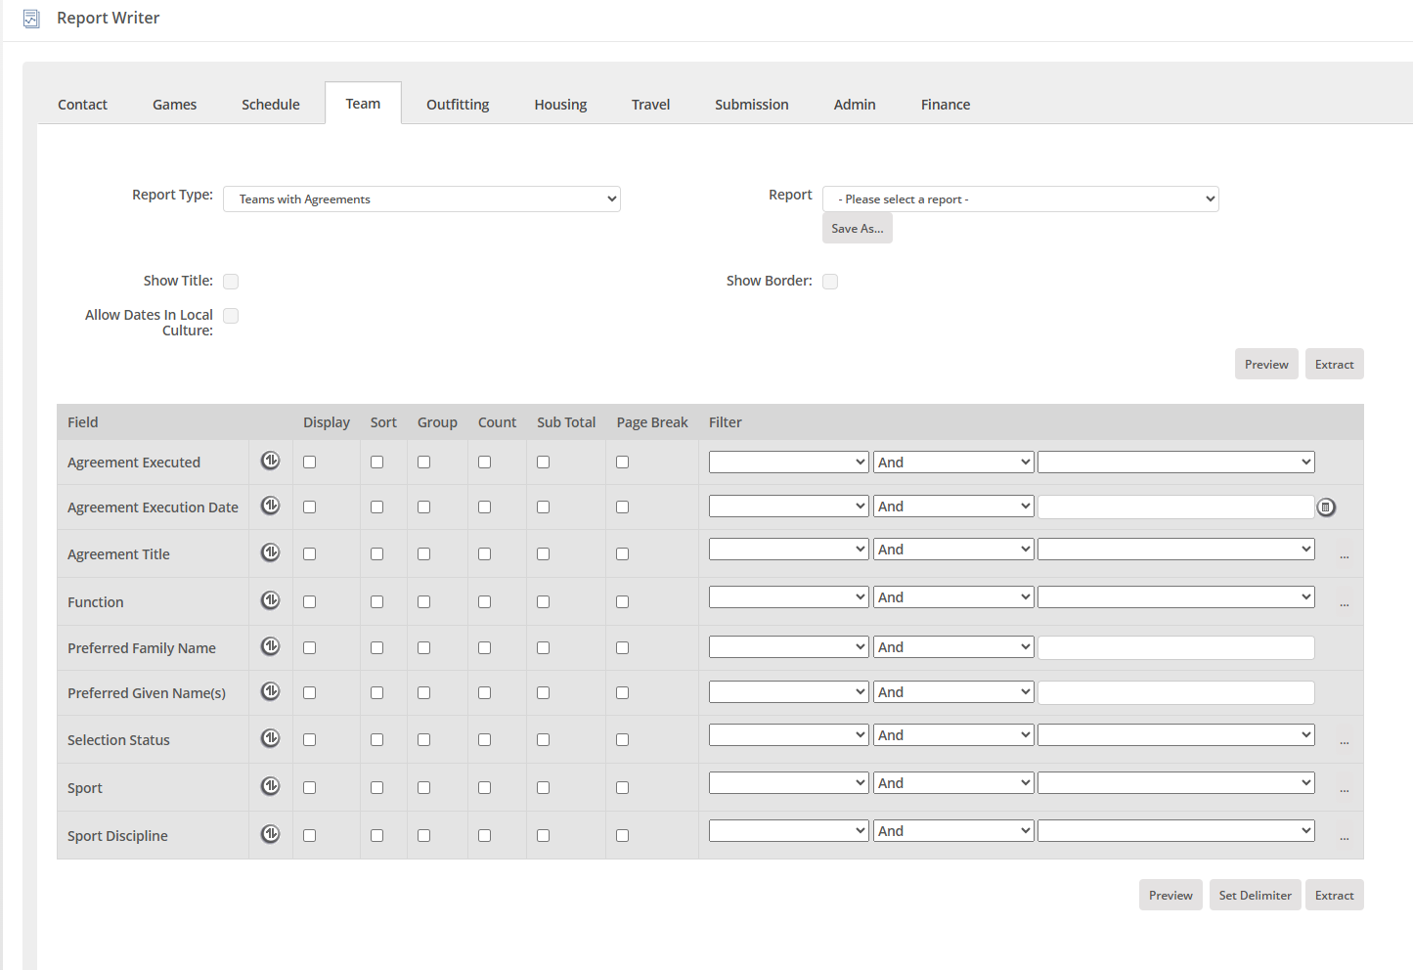Tick the Show Border checkbox
1413x970 pixels.
[x=830, y=282]
